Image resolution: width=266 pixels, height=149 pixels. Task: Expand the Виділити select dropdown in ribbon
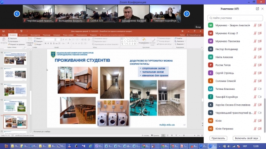click(180, 44)
